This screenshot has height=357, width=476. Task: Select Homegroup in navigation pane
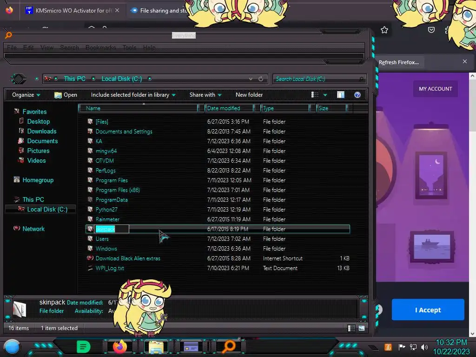coord(38,180)
